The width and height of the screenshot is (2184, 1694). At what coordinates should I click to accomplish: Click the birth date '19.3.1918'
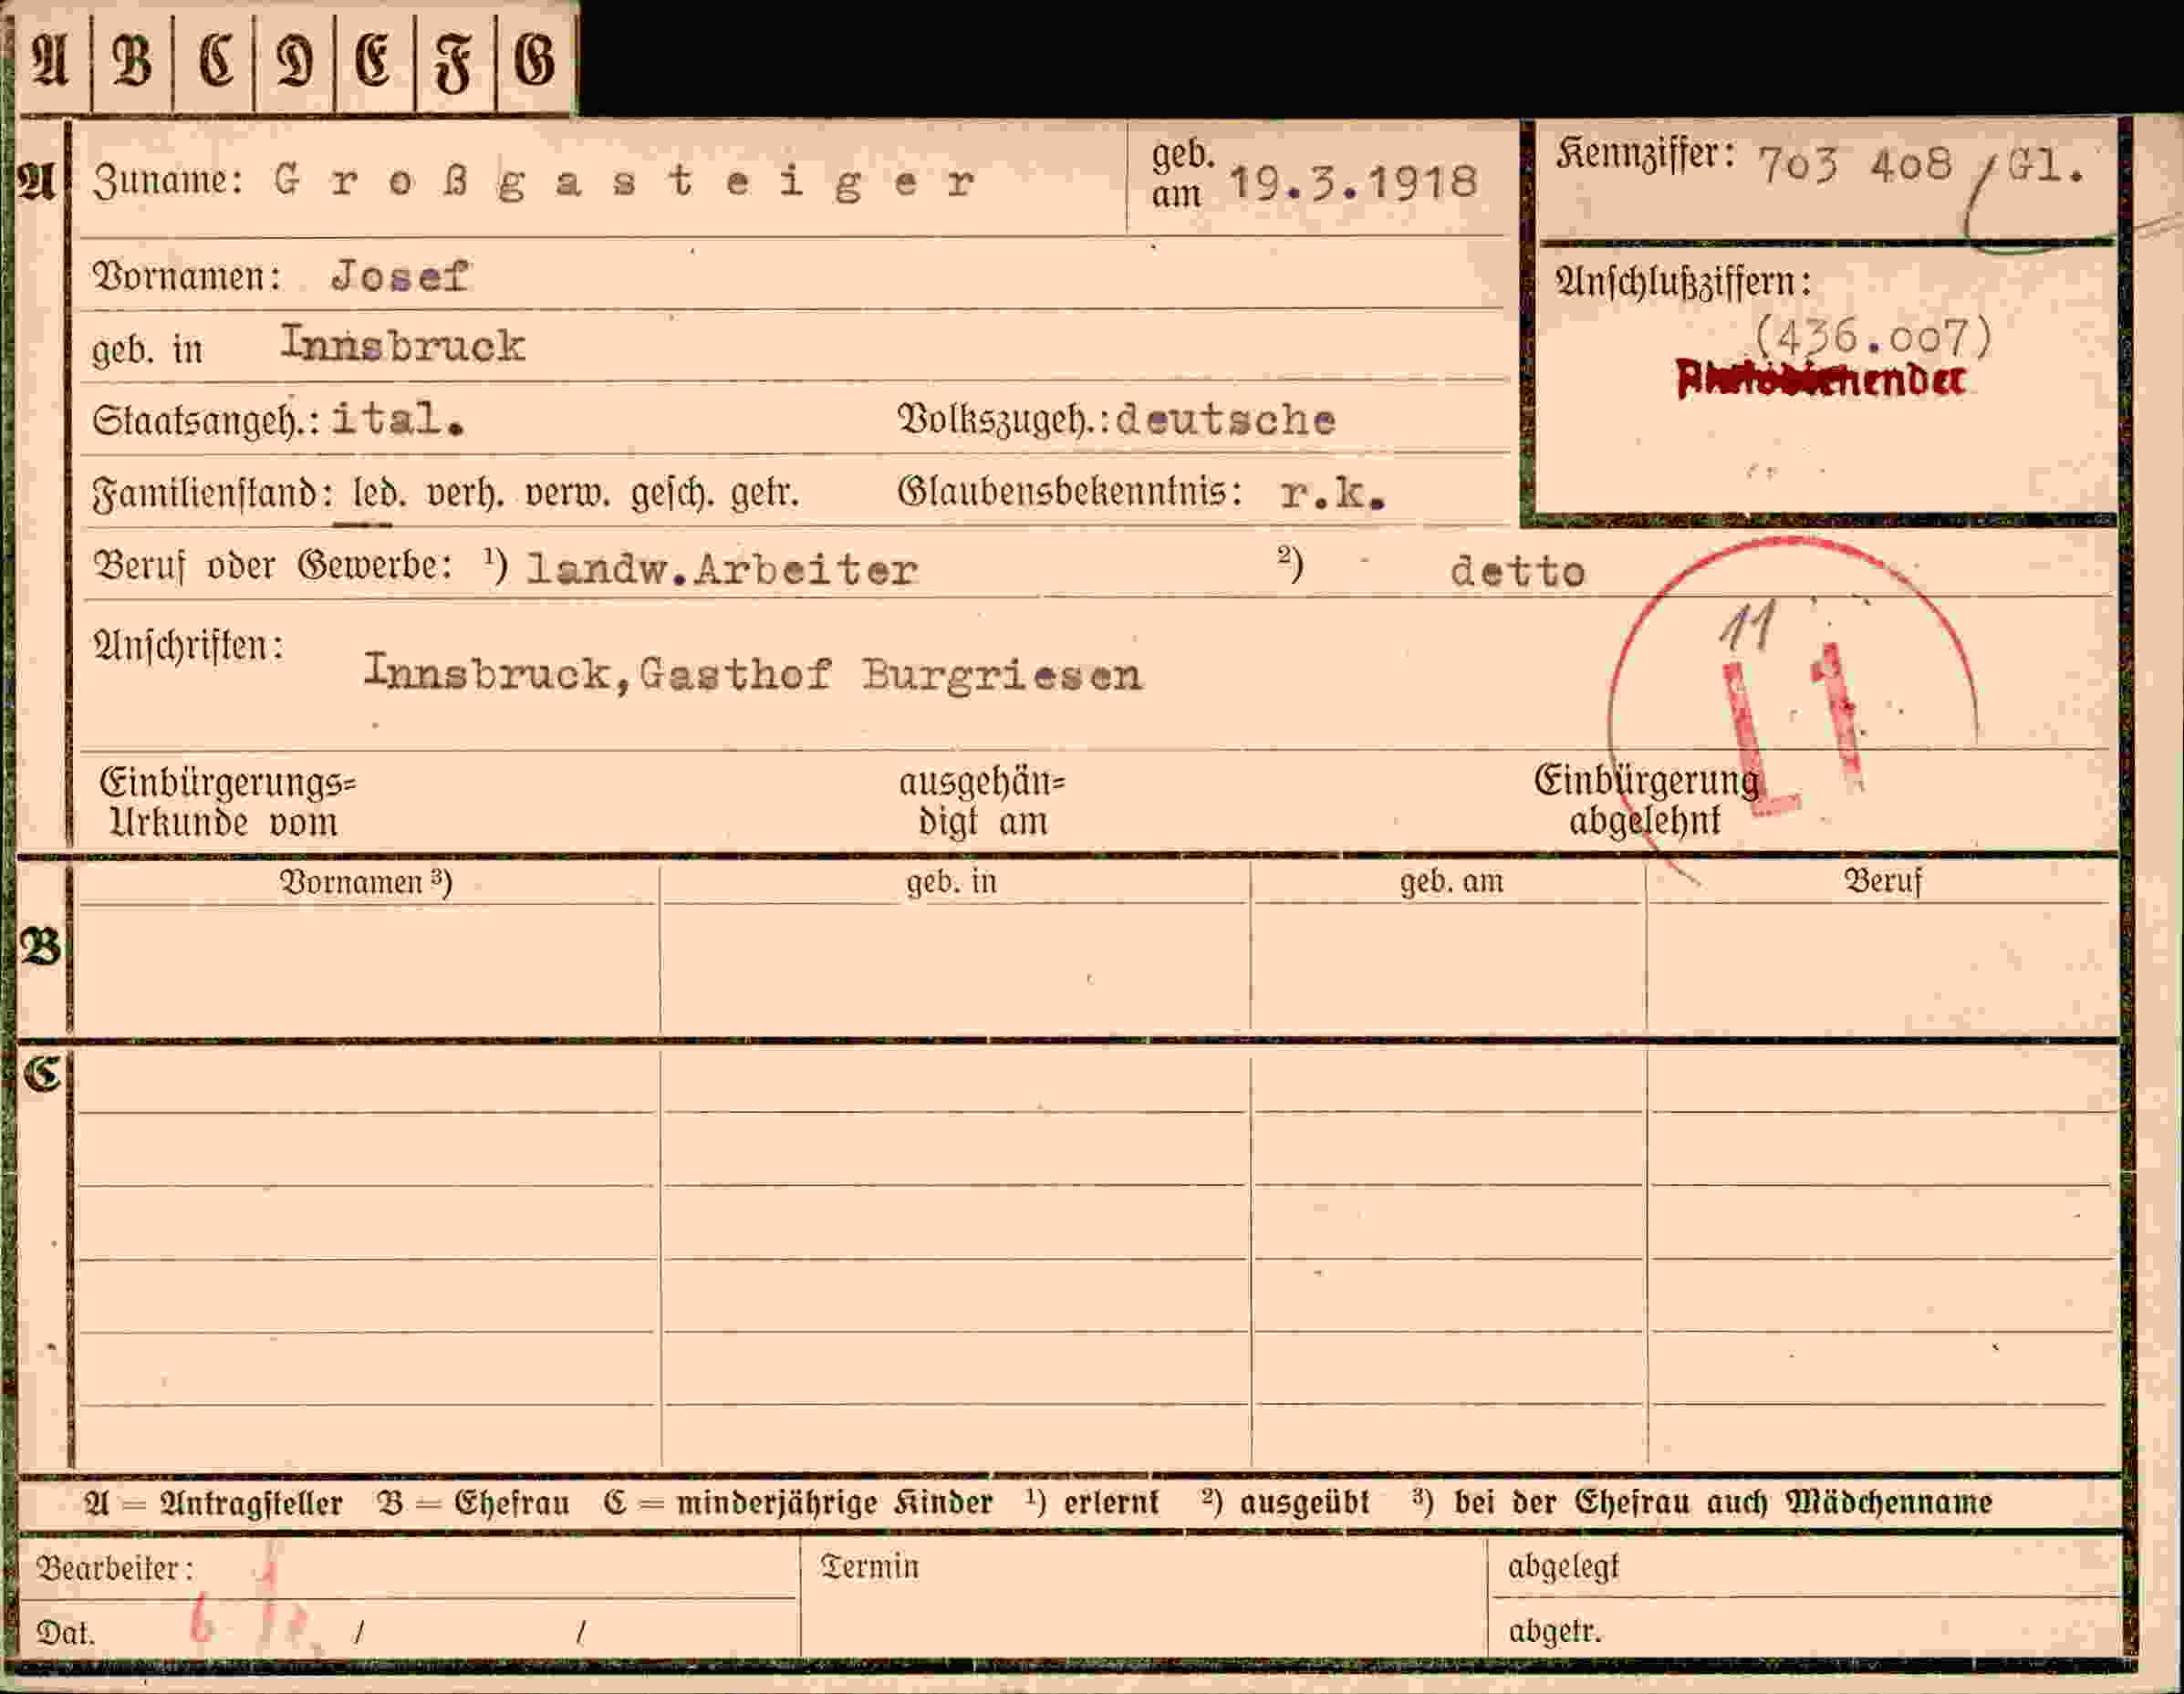1353,183
